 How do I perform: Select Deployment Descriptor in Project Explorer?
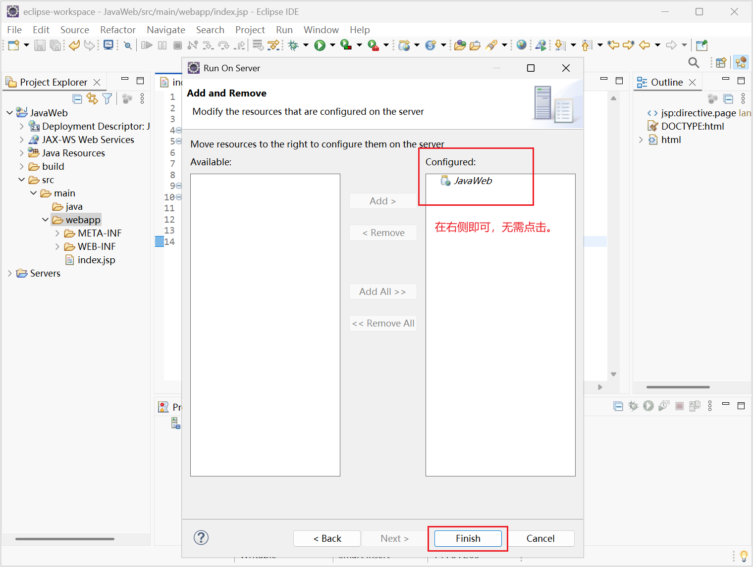[x=89, y=126]
